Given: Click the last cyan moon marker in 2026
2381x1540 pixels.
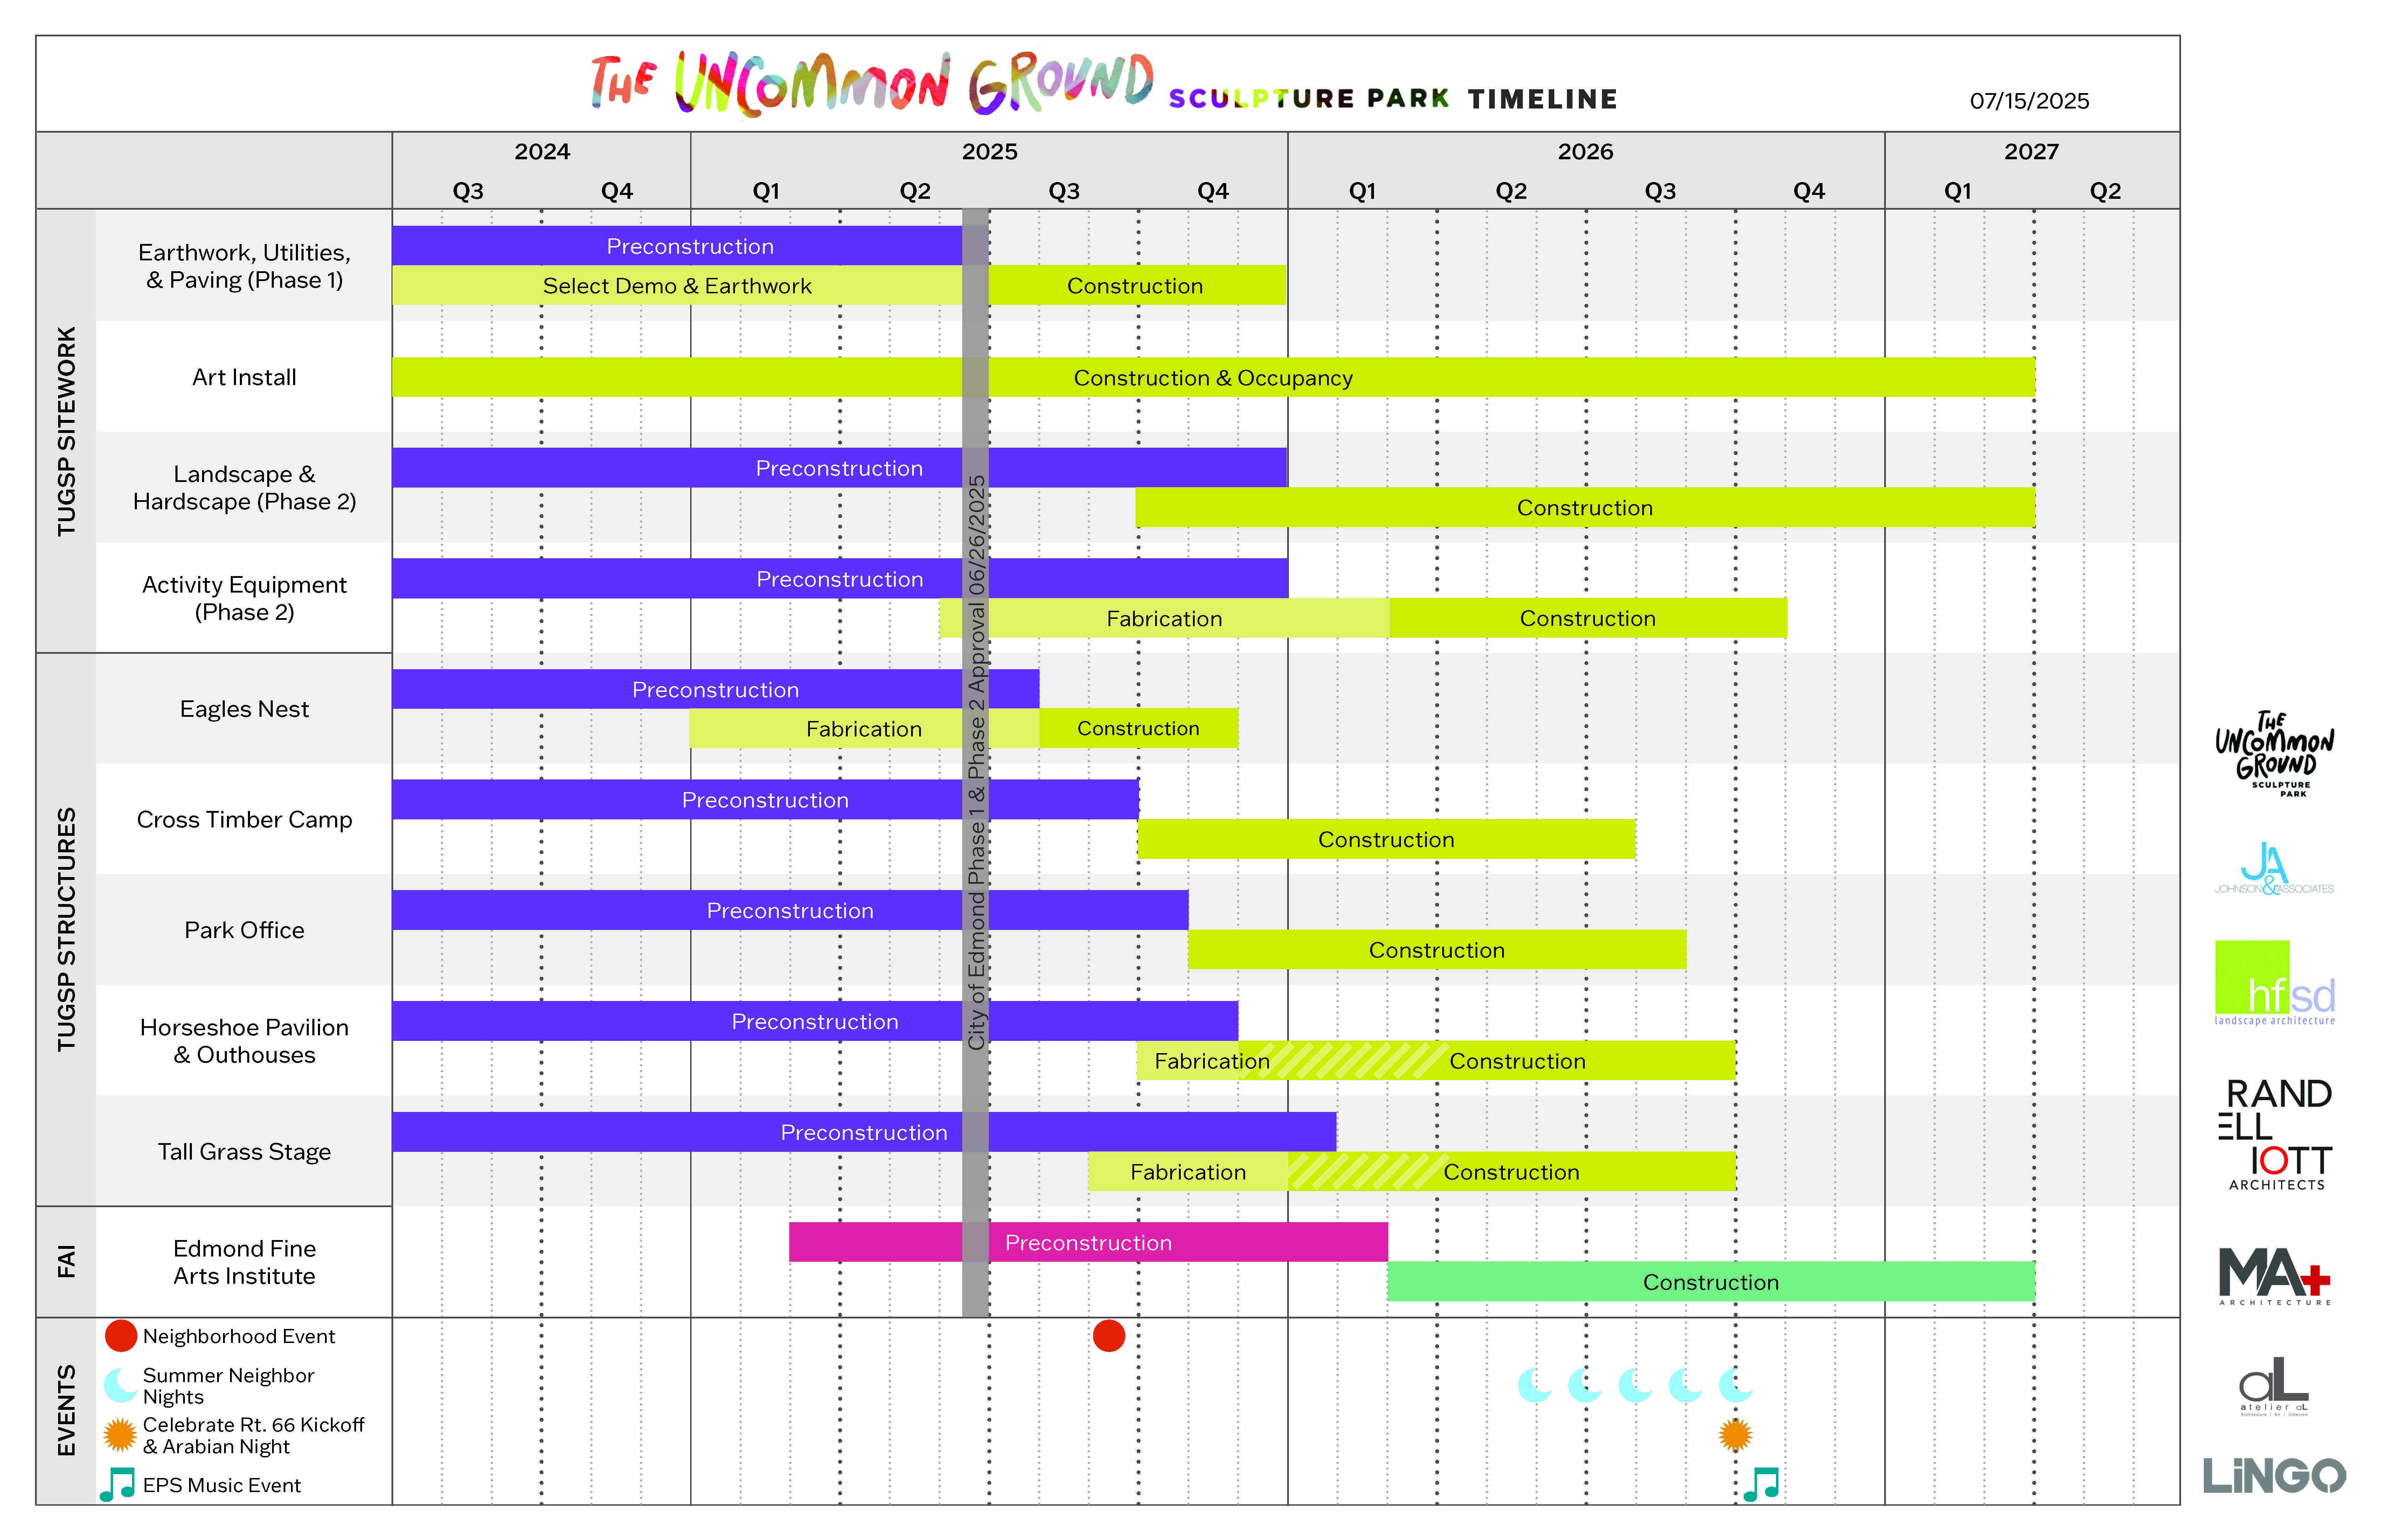Looking at the screenshot, I should 1736,1385.
